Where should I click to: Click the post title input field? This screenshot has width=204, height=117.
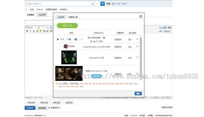[x=39, y=22]
